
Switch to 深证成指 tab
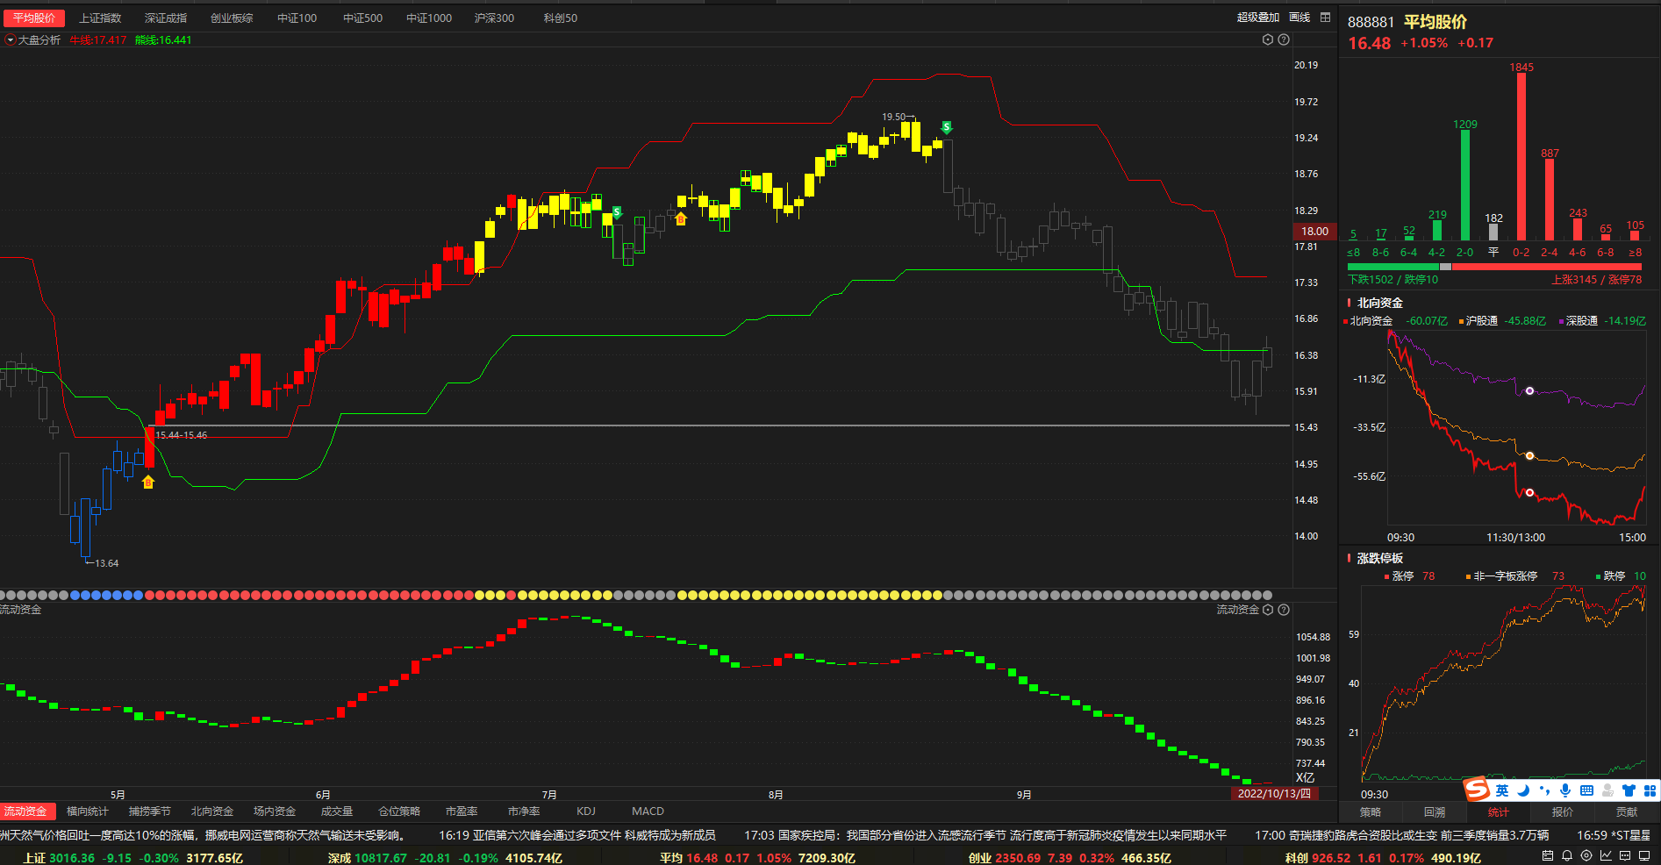pos(166,18)
